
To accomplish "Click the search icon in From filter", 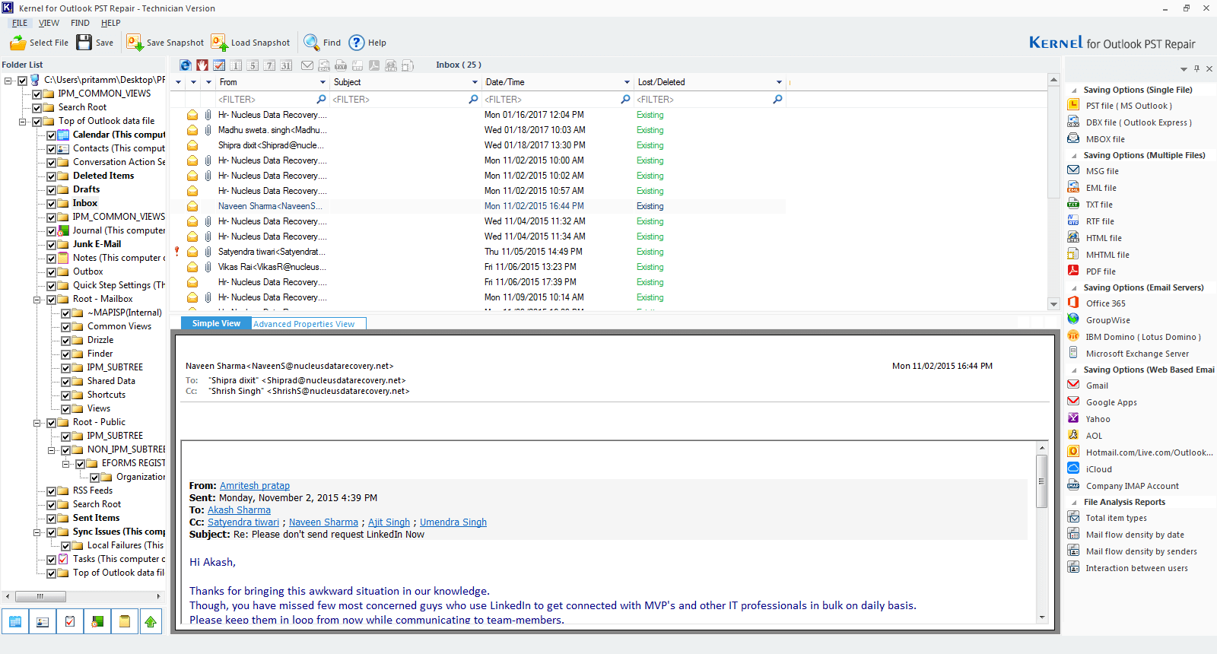I will (321, 100).
